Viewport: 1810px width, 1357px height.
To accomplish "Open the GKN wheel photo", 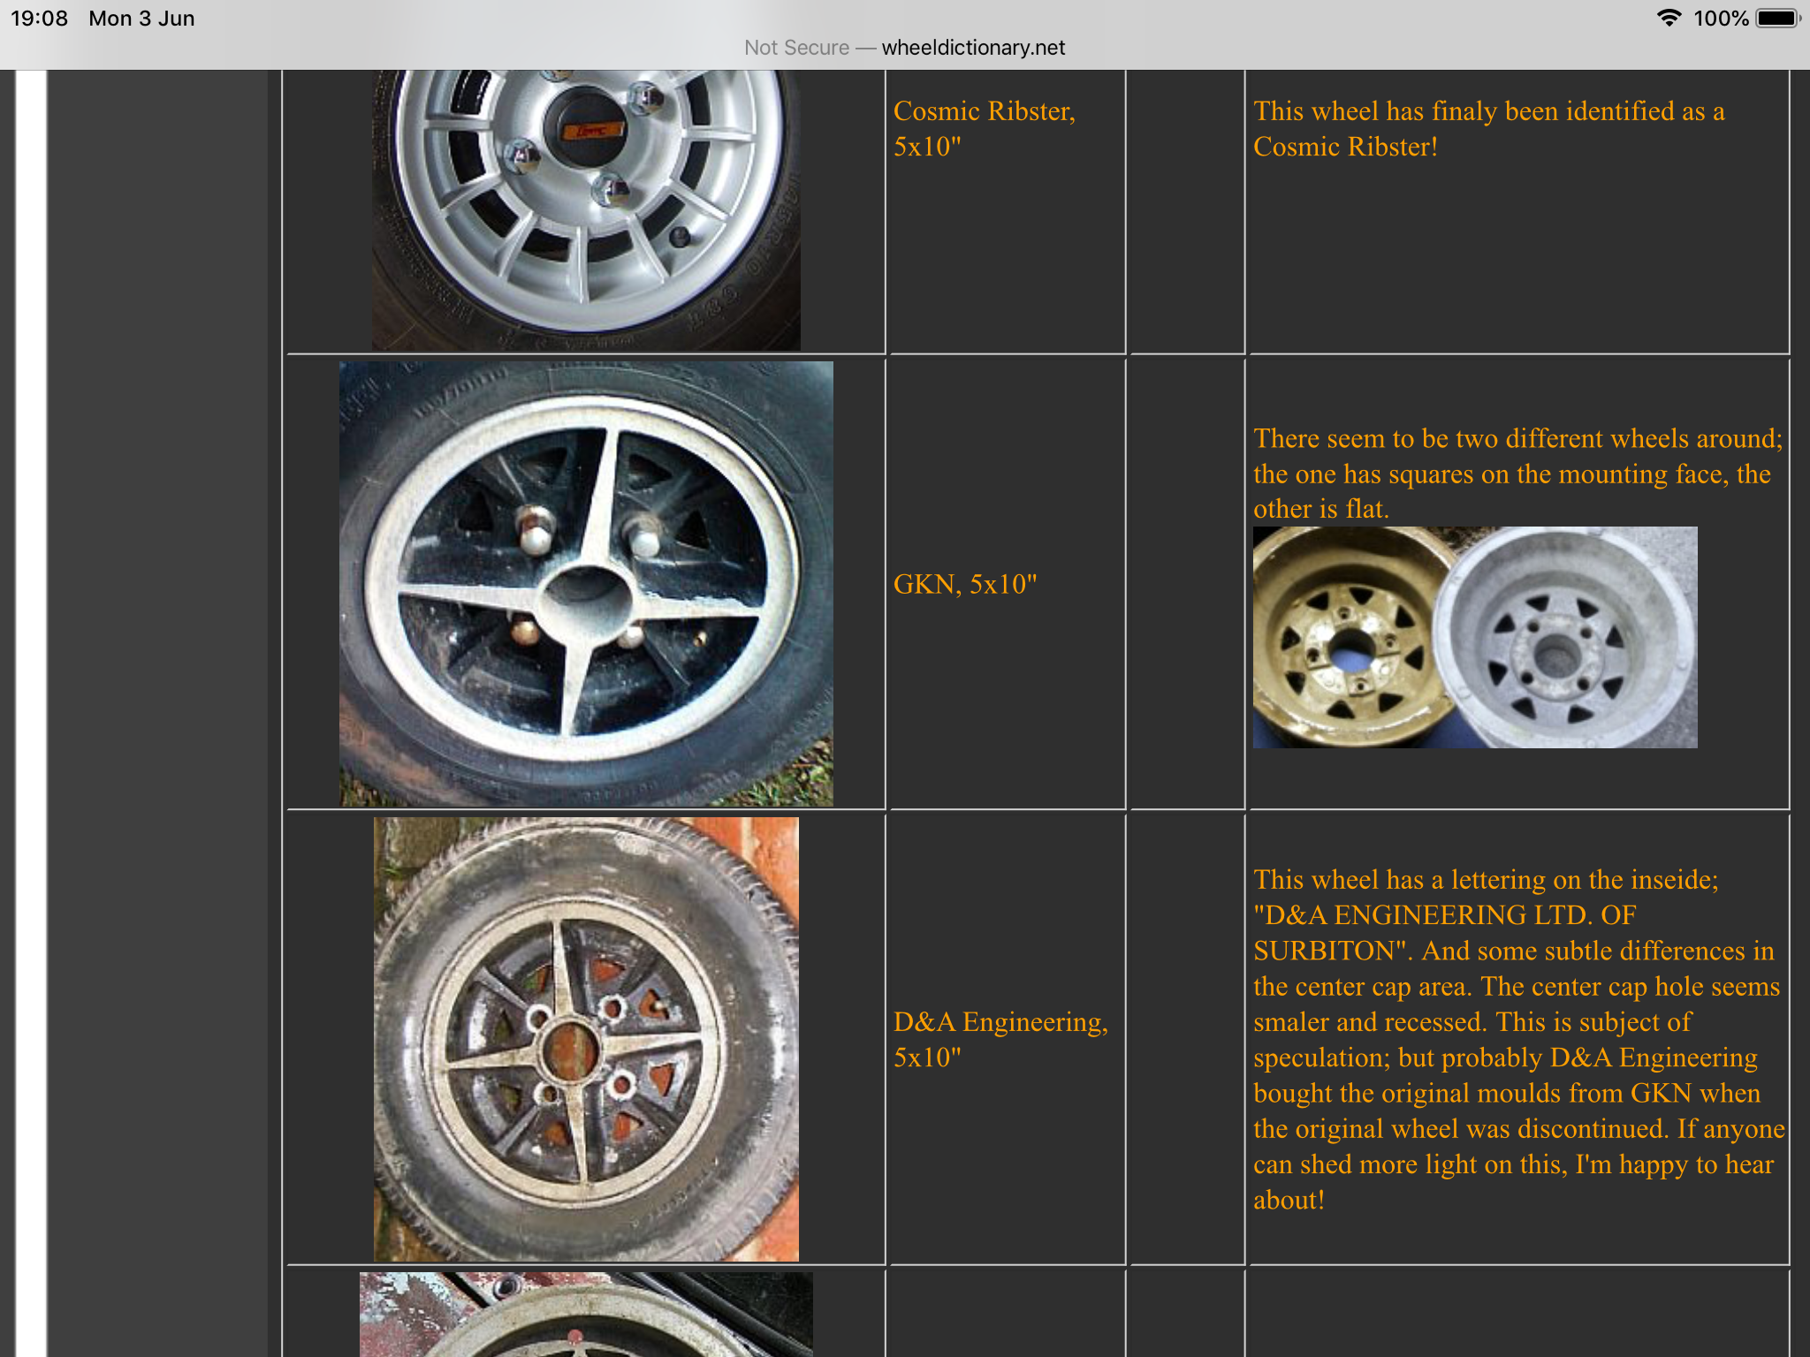I will coord(586,583).
